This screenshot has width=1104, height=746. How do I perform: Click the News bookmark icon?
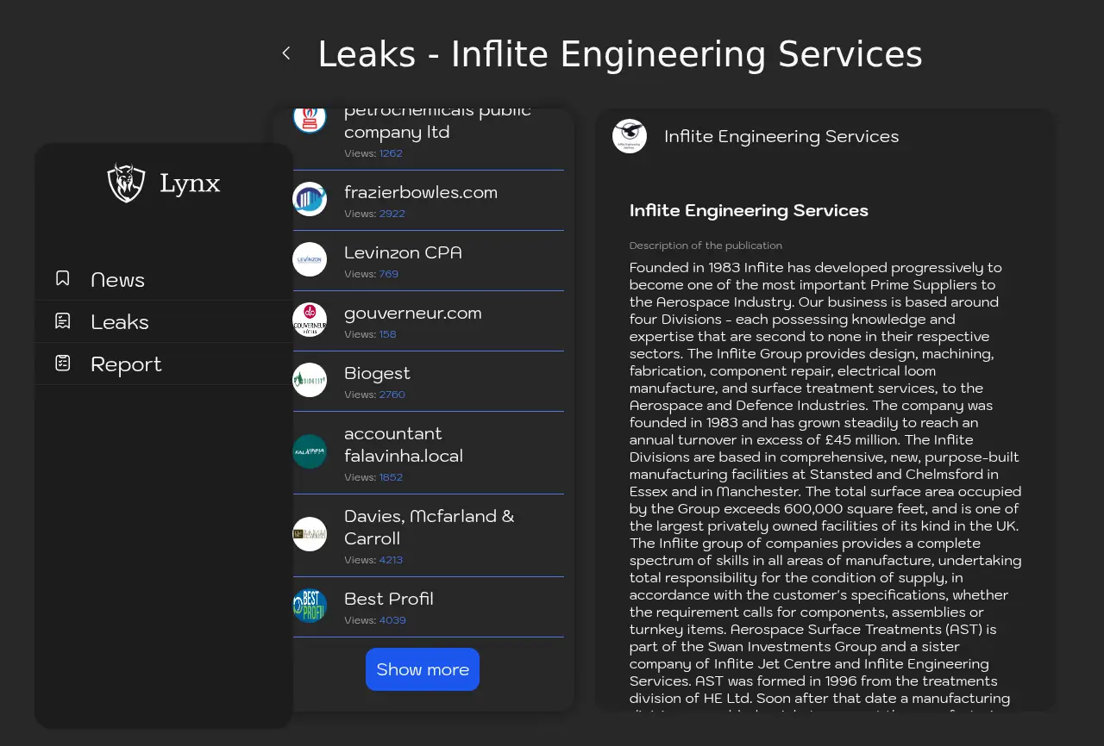(63, 278)
